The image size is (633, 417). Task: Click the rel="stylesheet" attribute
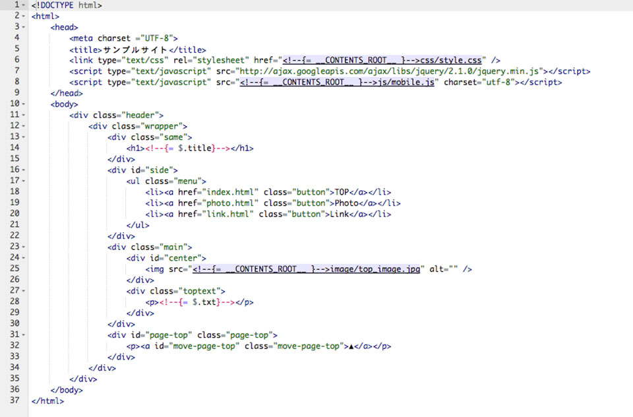pyautogui.click(x=211, y=60)
